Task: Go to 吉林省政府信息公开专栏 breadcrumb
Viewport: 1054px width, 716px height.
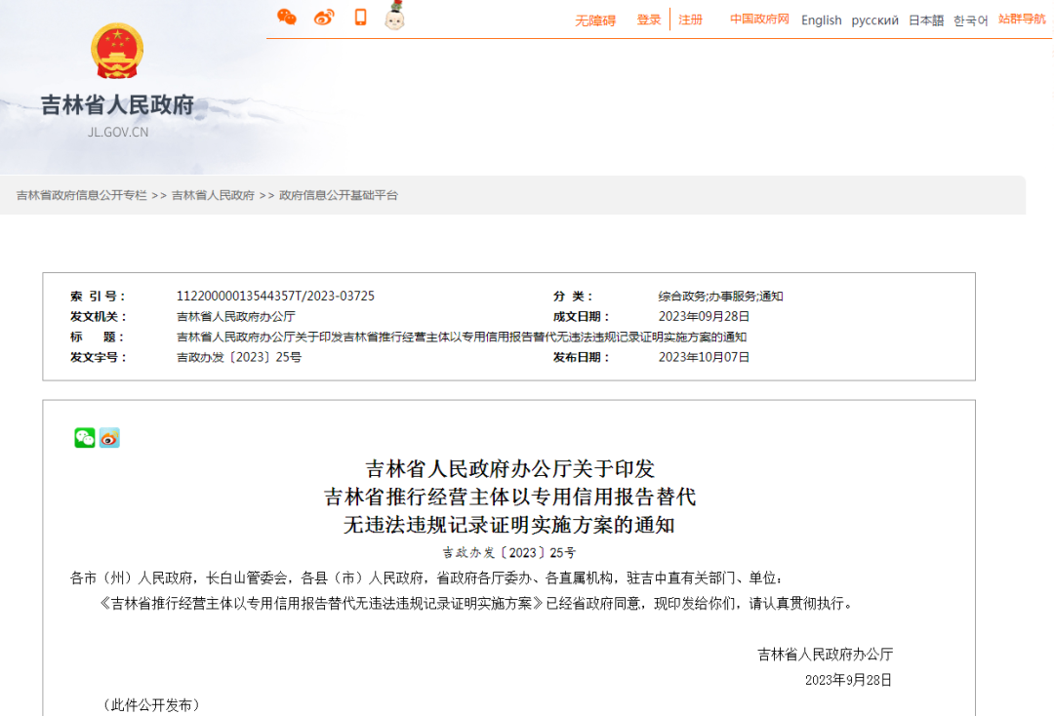Action: [x=82, y=195]
